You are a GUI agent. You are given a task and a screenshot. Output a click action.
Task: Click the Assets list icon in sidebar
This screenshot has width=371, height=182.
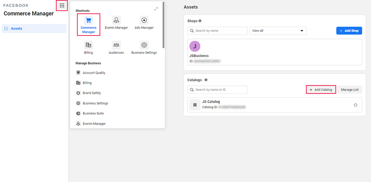(7, 29)
